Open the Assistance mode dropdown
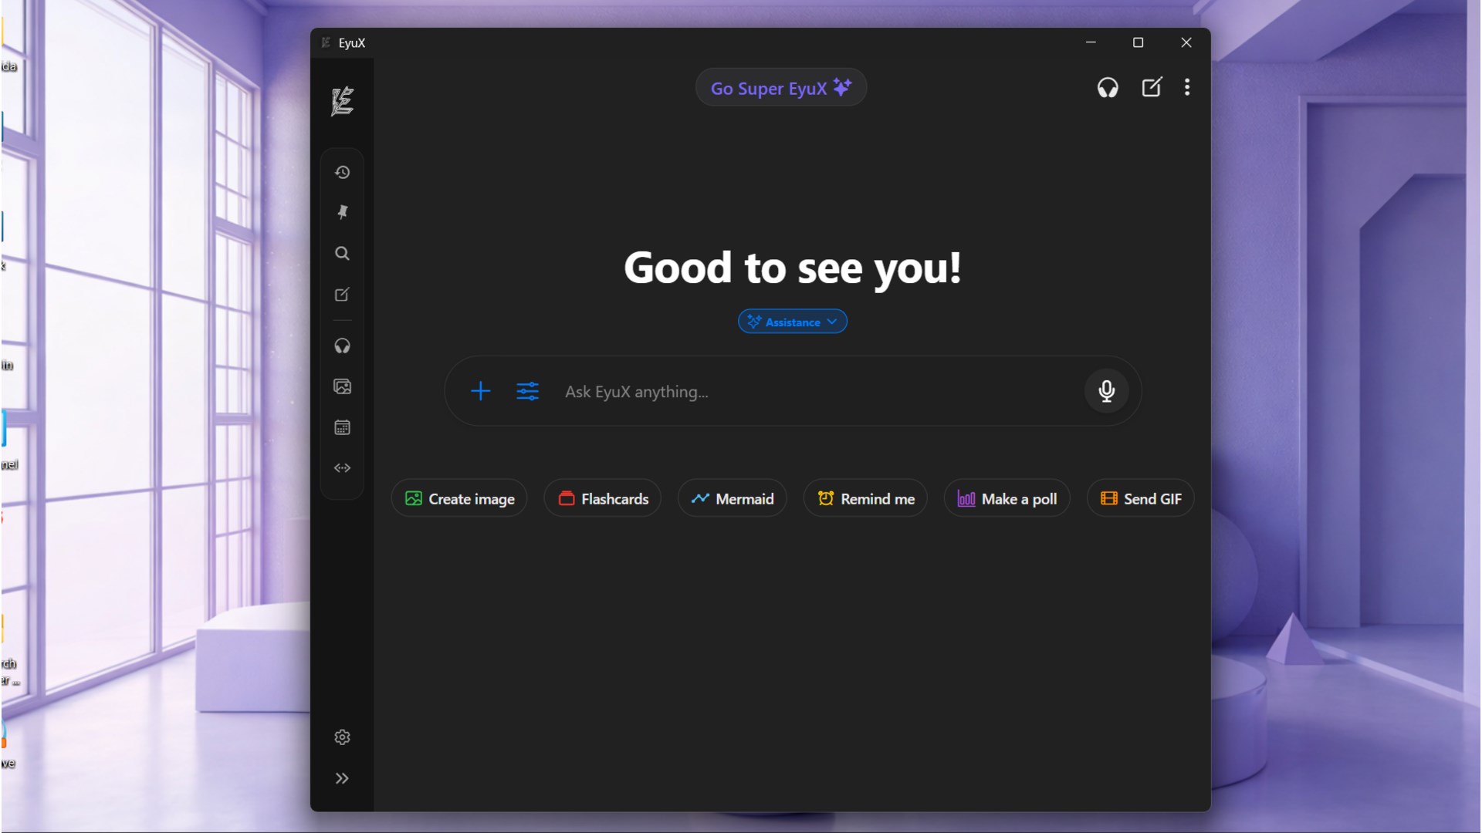This screenshot has width=1482, height=833. point(792,322)
